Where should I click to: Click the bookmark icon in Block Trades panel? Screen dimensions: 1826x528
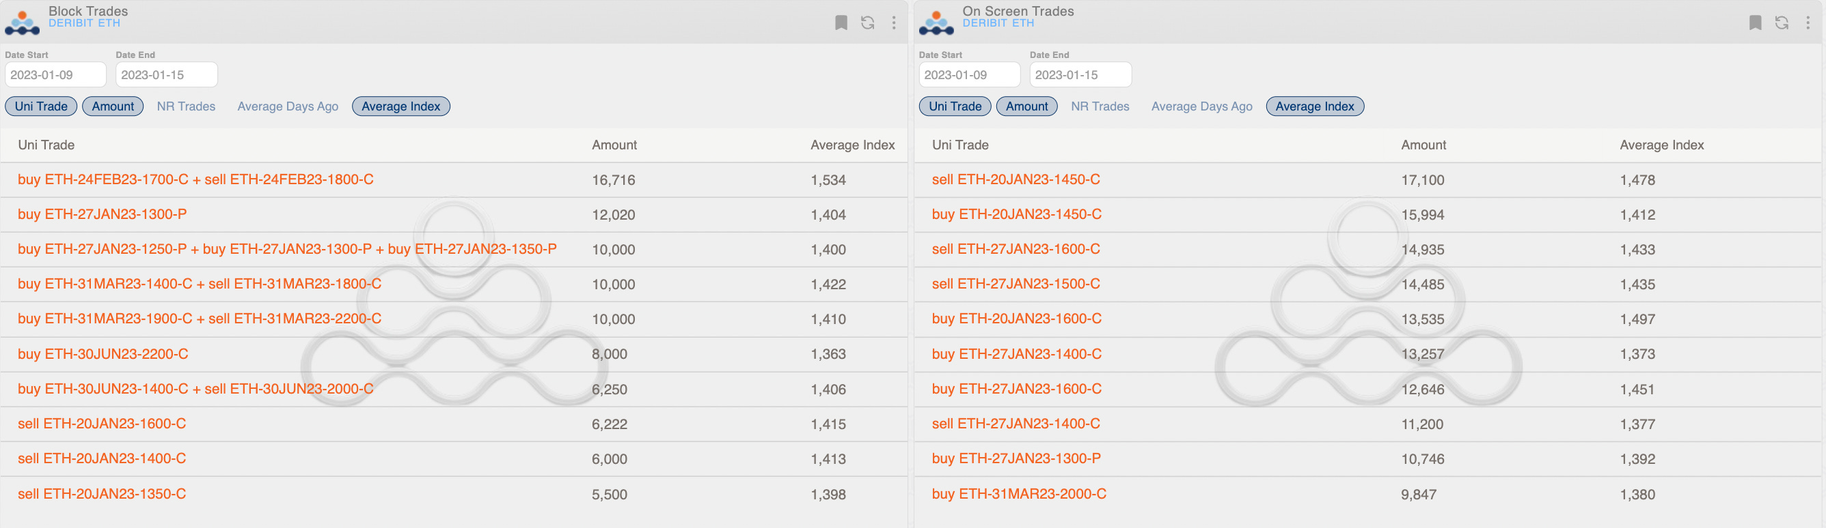coord(841,23)
